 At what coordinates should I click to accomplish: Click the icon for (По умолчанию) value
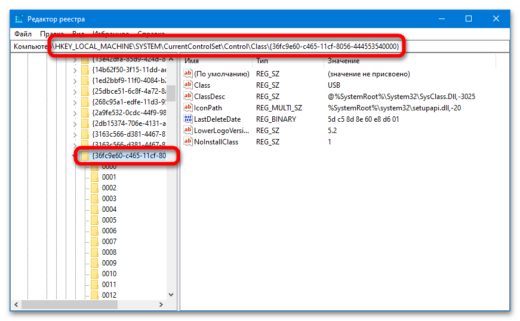pos(189,74)
